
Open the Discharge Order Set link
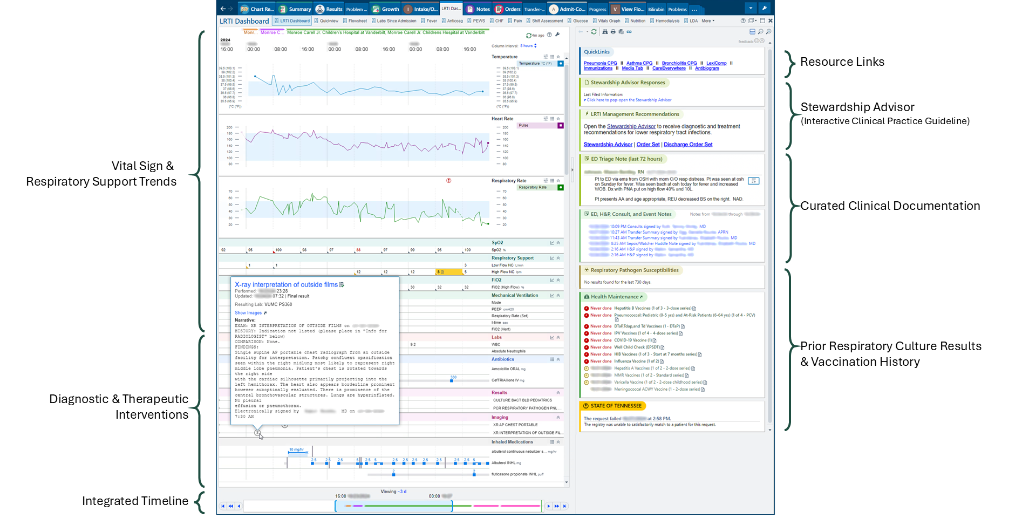[x=688, y=145]
